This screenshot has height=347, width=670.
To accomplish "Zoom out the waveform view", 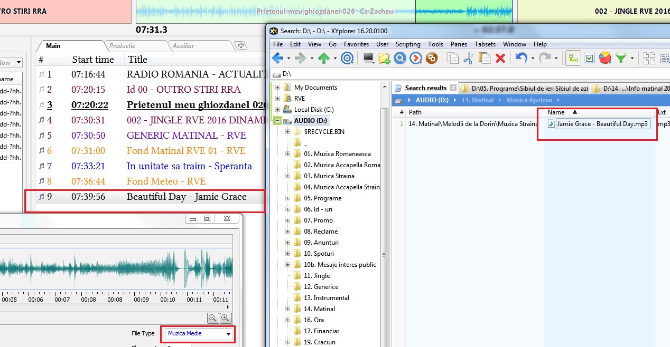I will pyautogui.click(x=212, y=317).
